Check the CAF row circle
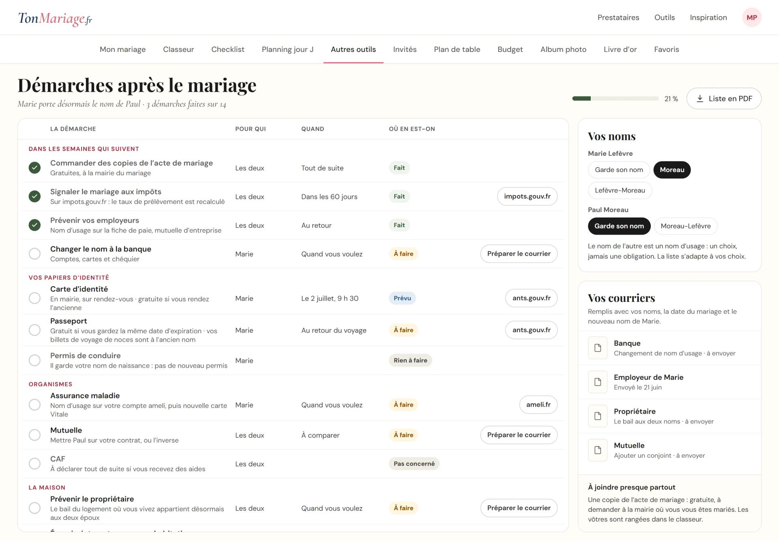 [34, 463]
